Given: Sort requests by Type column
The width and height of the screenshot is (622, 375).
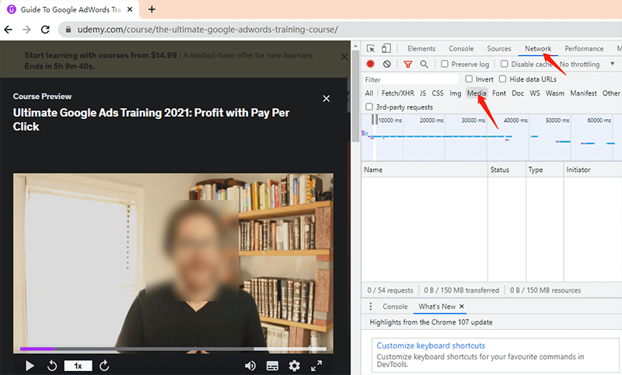Looking at the screenshot, I should tap(545, 170).
